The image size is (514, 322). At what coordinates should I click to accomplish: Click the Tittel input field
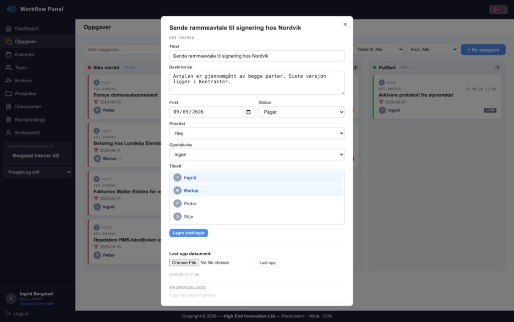256,56
